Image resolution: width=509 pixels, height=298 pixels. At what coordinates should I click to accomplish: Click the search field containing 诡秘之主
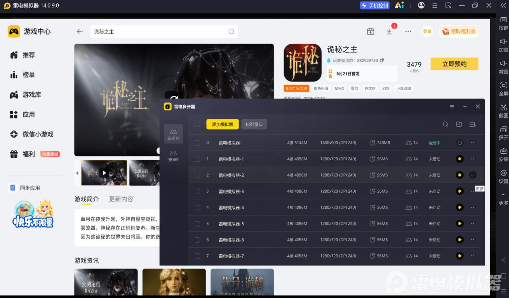click(x=164, y=31)
